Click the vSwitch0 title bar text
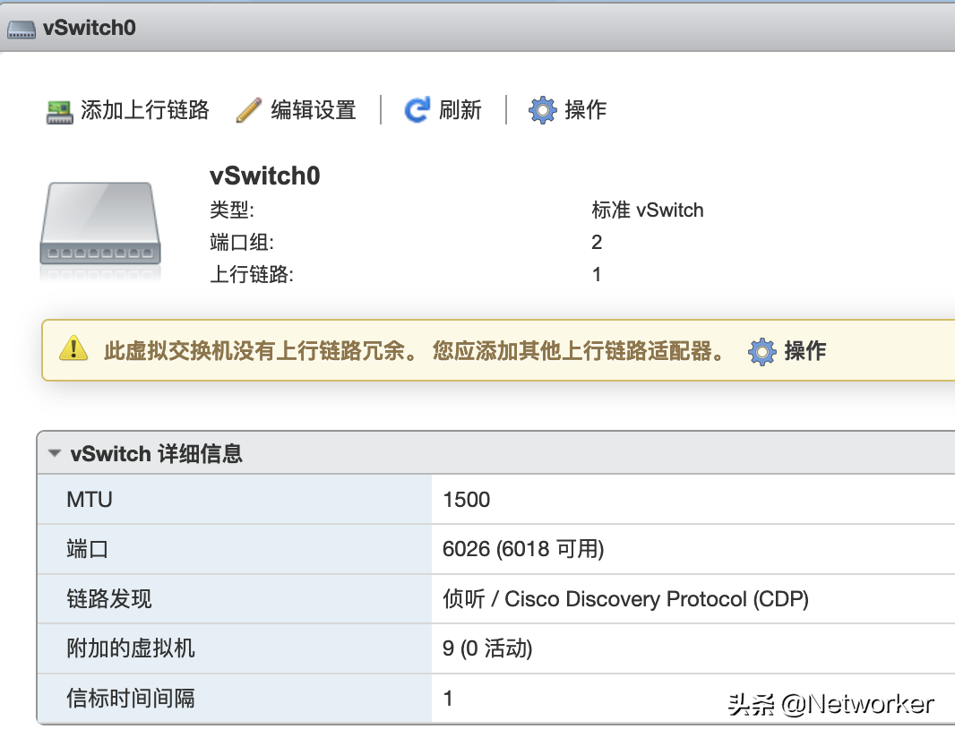 pyautogui.click(x=90, y=28)
